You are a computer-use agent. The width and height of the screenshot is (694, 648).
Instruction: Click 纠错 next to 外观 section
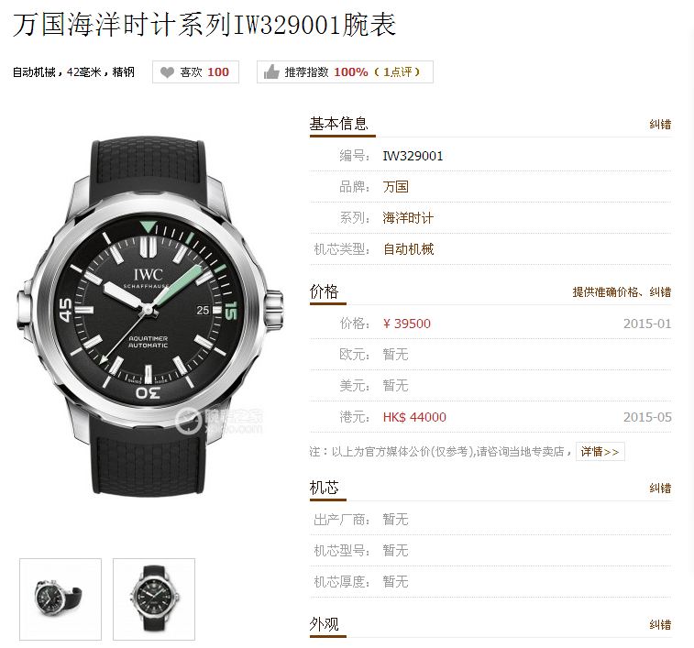pos(660,624)
